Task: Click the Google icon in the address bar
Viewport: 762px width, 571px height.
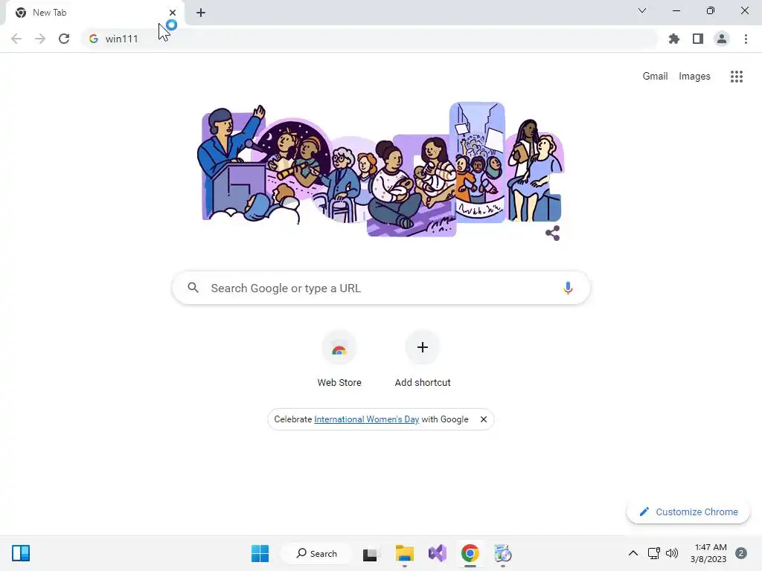Action: tap(94, 39)
